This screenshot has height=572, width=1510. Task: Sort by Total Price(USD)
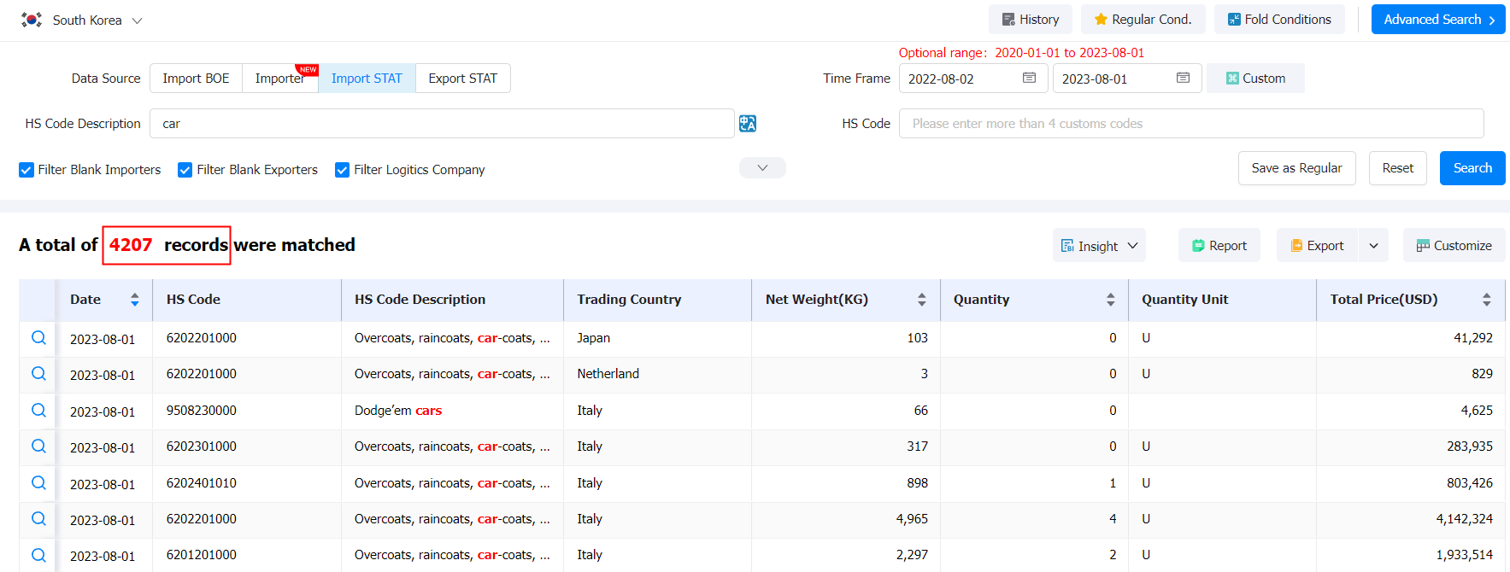pyautogui.click(x=1486, y=300)
